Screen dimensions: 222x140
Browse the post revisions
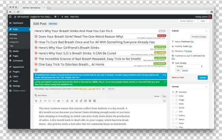tap(189, 51)
